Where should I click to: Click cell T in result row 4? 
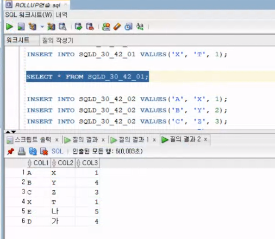pos(63,202)
